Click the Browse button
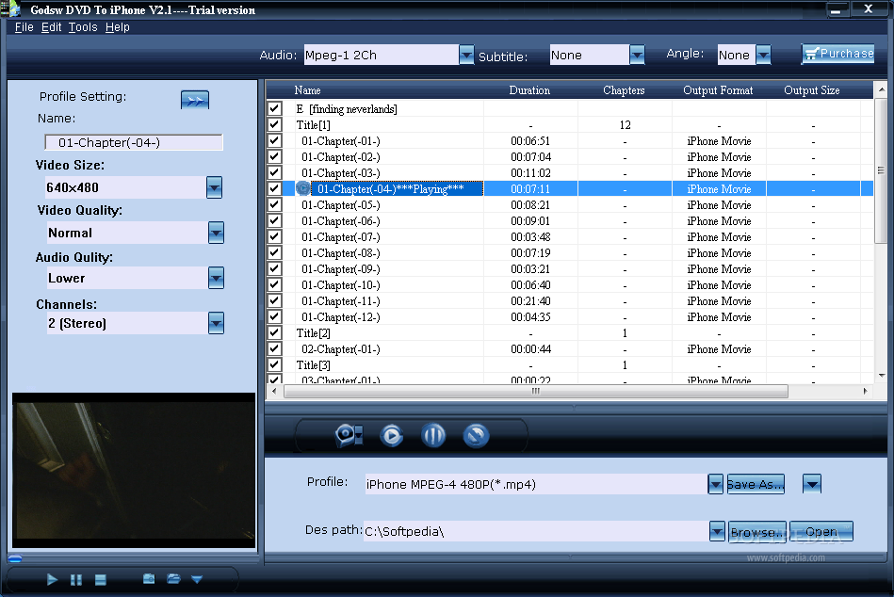Screen dimensions: 894x597 [757, 532]
